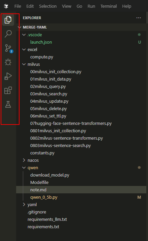This screenshot has height=241, width=148.
Task: Open launch.json file
Action: pyautogui.click(x=41, y=42)
